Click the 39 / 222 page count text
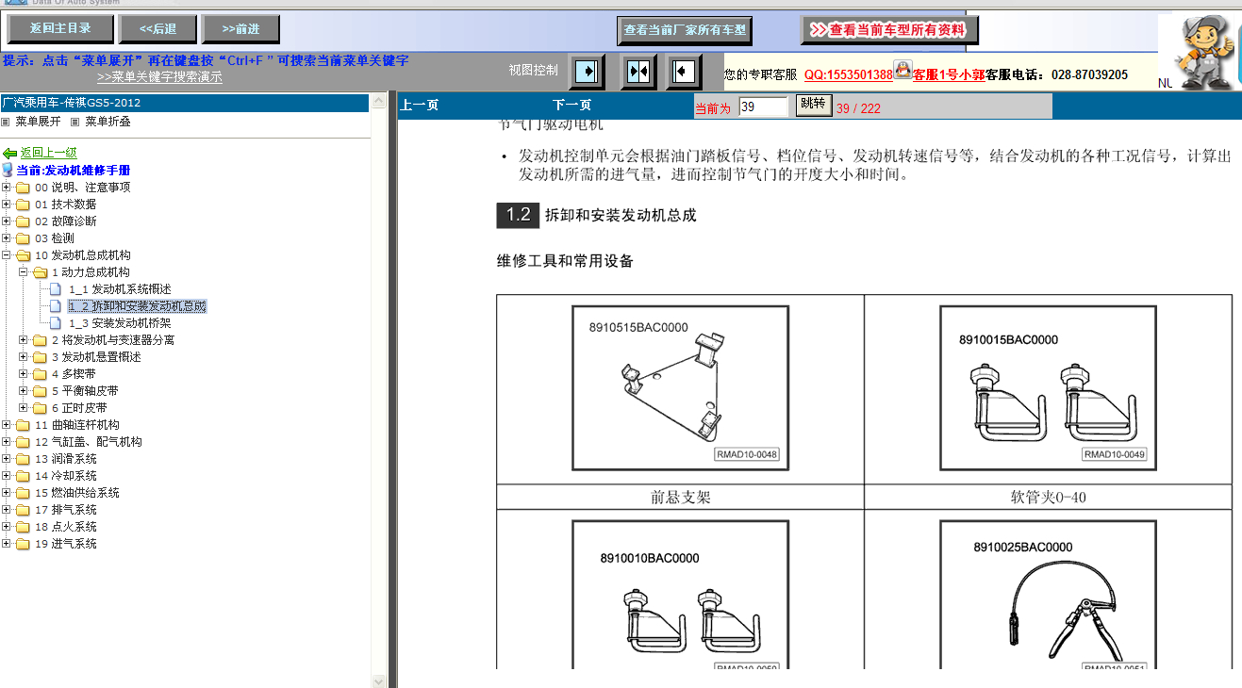This screenshot has height=688, width=1242. tap(858, 108)
